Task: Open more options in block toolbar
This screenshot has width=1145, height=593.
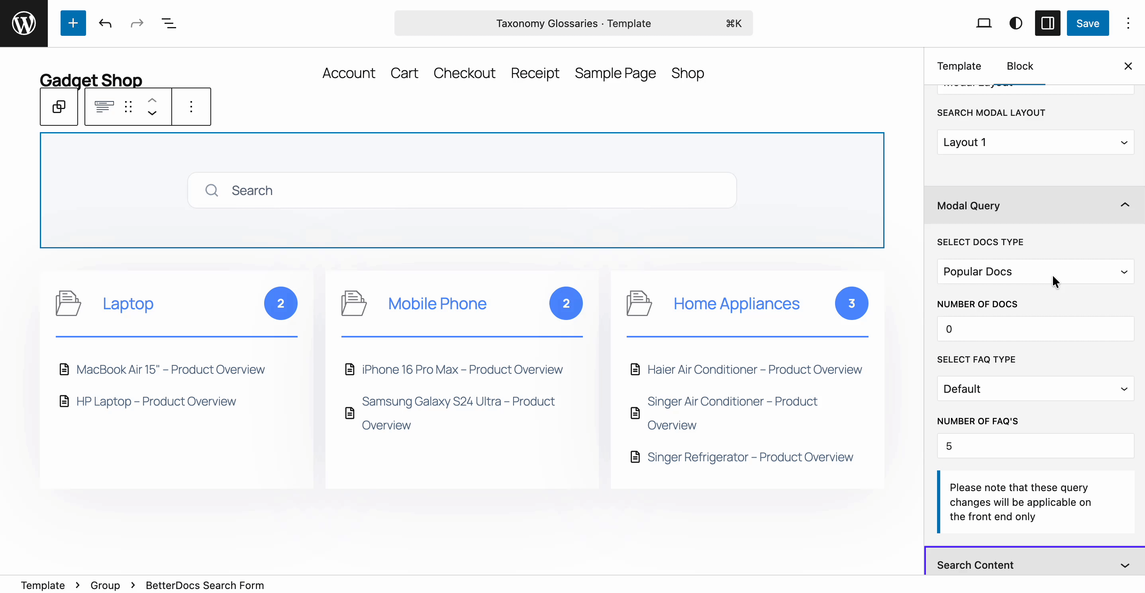Action: [191, 107]
